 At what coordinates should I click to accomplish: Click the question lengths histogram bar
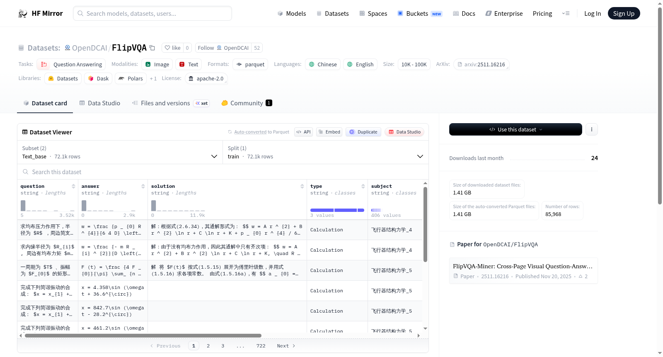[23, 206]
